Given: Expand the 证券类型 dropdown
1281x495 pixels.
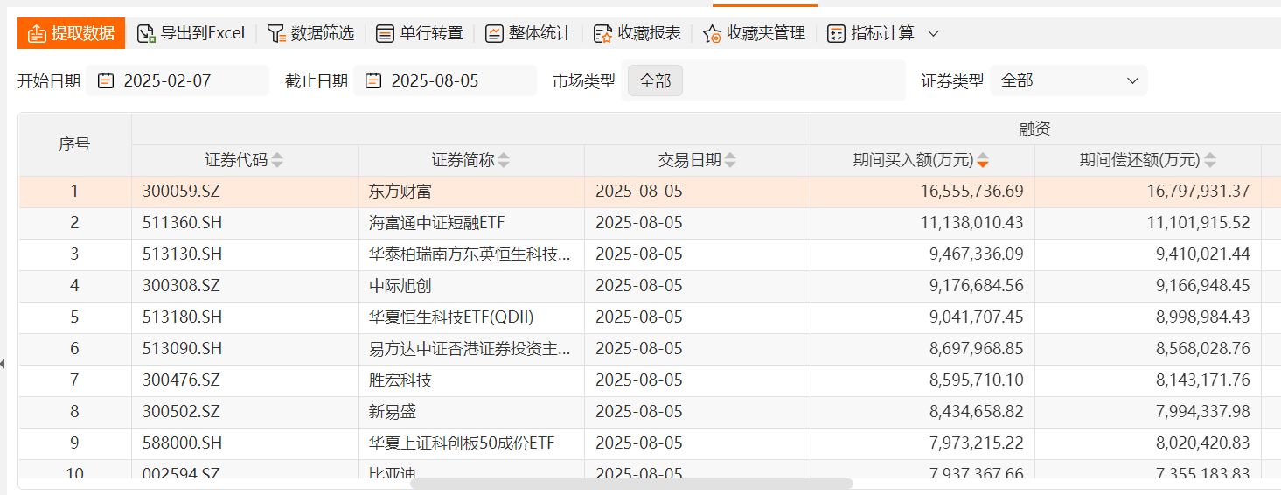Looking at the screenshot, I should [1069, 80].
